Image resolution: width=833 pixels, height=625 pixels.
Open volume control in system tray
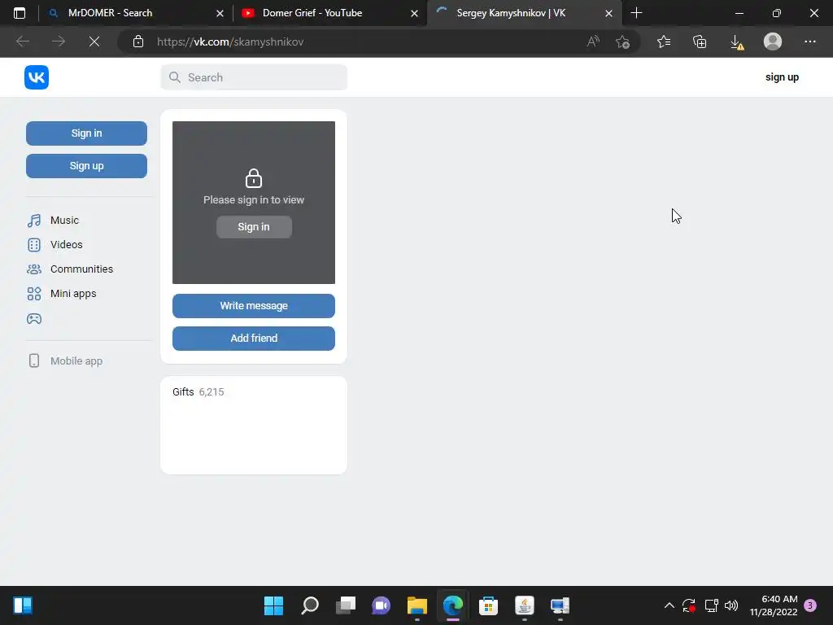point(731,605)
